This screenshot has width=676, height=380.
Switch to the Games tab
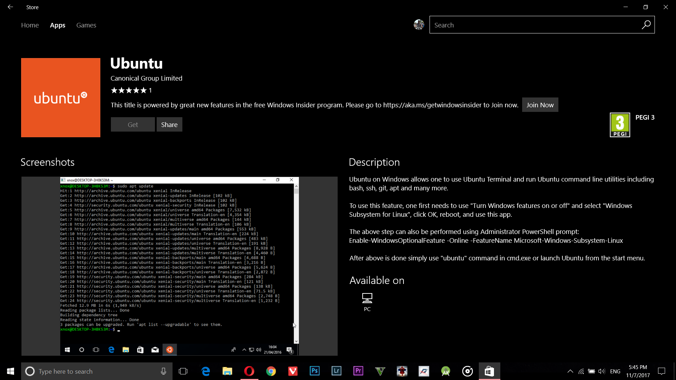[x=86, y=25]
